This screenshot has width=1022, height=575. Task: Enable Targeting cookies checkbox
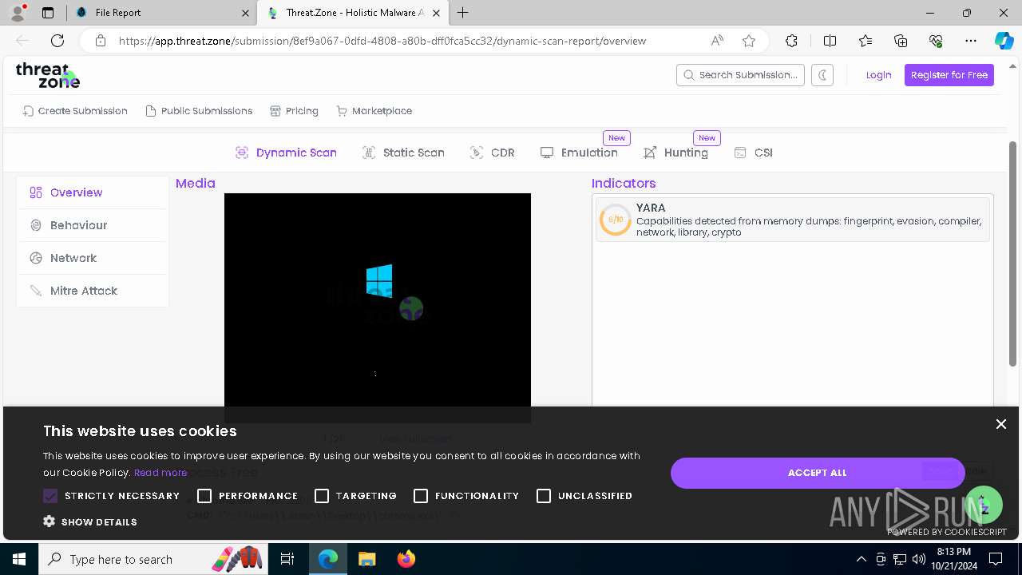pyautogui.click(x=322, y=496)
